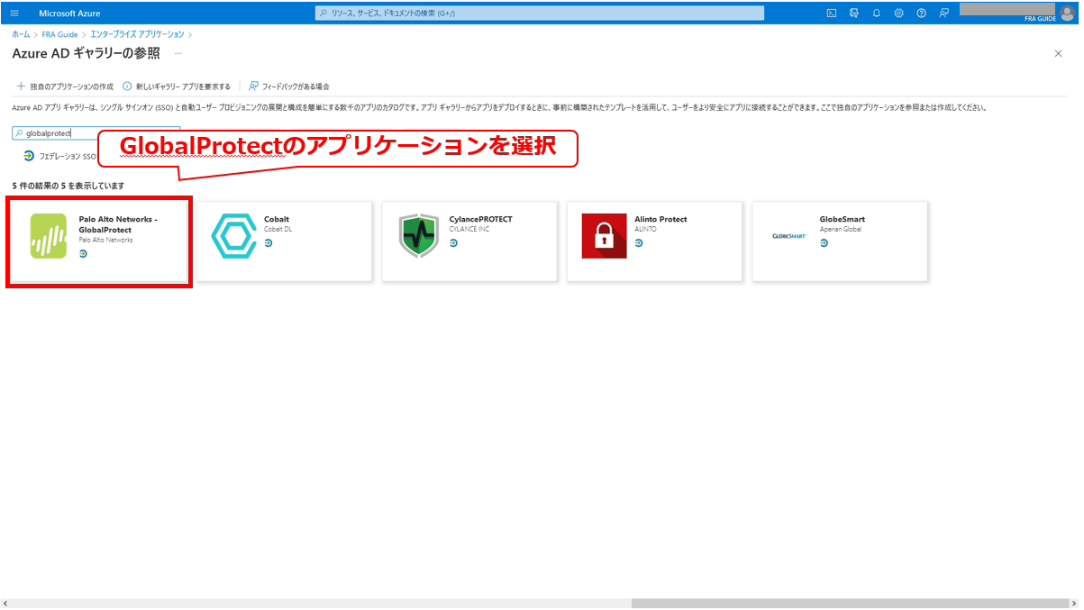This screenshot has width=1084, height=610.
Task: Open the notifications bell
Action: [876, 13]
